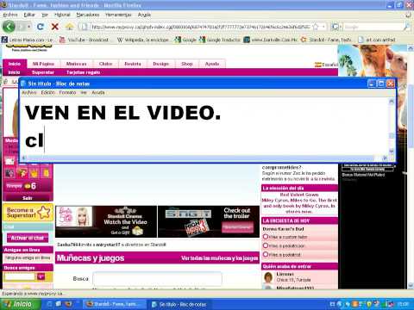Screen dimensions: 414x310
Task: Open the Superstar sub-navigation link
Action: click(43, 72)
